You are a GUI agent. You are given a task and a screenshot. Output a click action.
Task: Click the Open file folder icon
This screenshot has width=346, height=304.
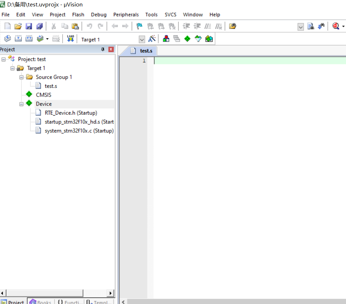pos(18,26)
